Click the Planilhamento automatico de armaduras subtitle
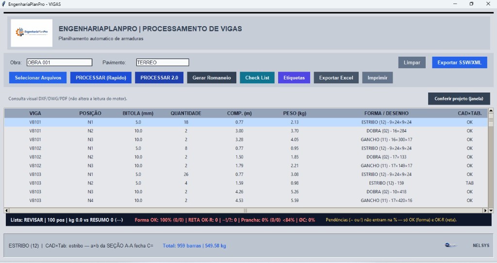 (101, 39)
